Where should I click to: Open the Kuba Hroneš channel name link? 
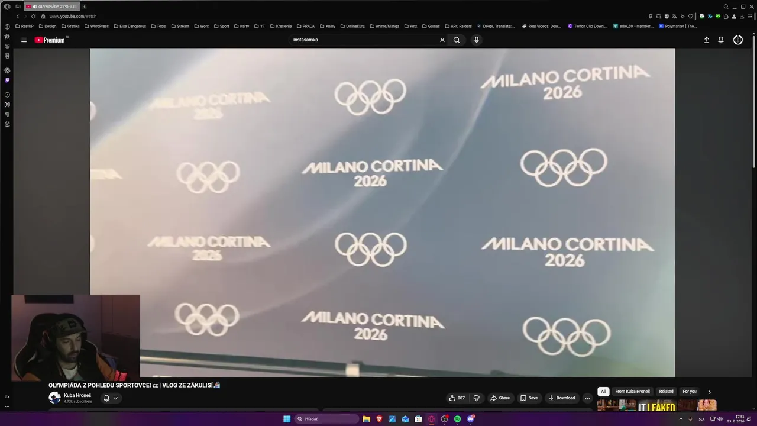click(x=77, y=395)
